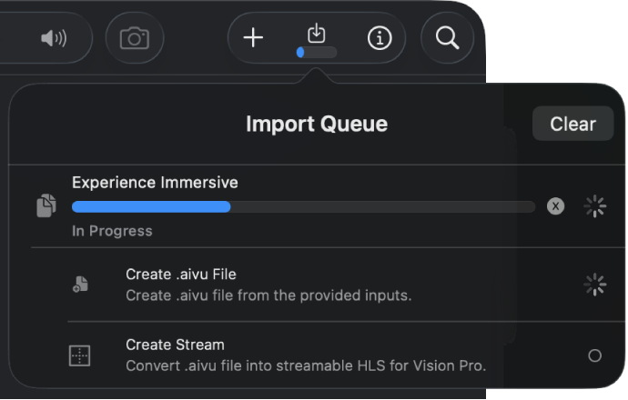Click the spinner beside Create .aivu File
This screenshot has height=400, width=628.
click(594, 285)
